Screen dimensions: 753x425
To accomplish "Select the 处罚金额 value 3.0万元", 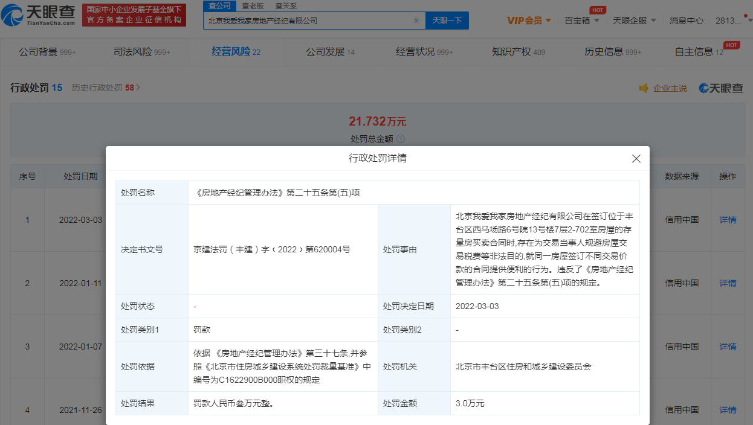I will click(470, 403).
